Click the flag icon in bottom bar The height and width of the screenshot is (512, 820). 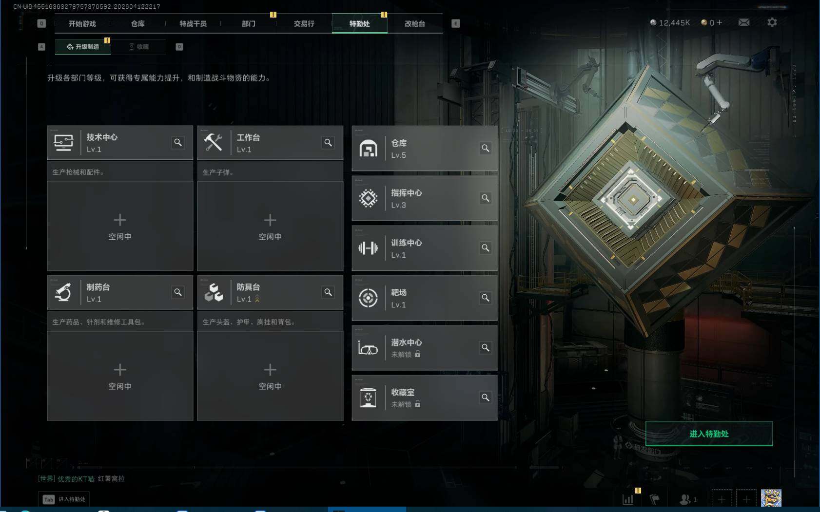pyautogui.click(x=655, y=499)
